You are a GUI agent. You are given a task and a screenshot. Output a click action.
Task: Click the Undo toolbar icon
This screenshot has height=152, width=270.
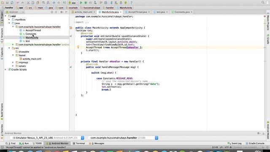click(x=18, y=3)
